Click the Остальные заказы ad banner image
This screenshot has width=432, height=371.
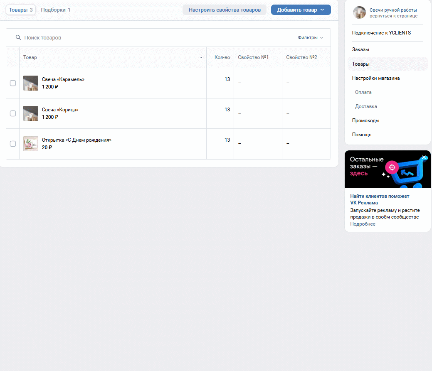tap(388, 169)
